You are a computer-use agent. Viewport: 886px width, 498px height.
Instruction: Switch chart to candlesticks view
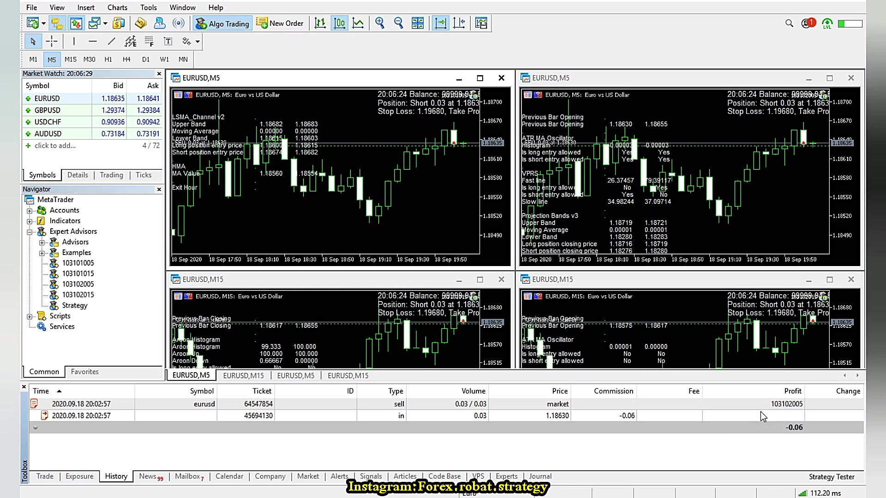339,24
